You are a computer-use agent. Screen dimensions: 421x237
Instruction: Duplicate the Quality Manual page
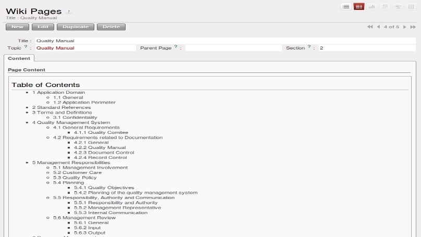click(76, 27)
